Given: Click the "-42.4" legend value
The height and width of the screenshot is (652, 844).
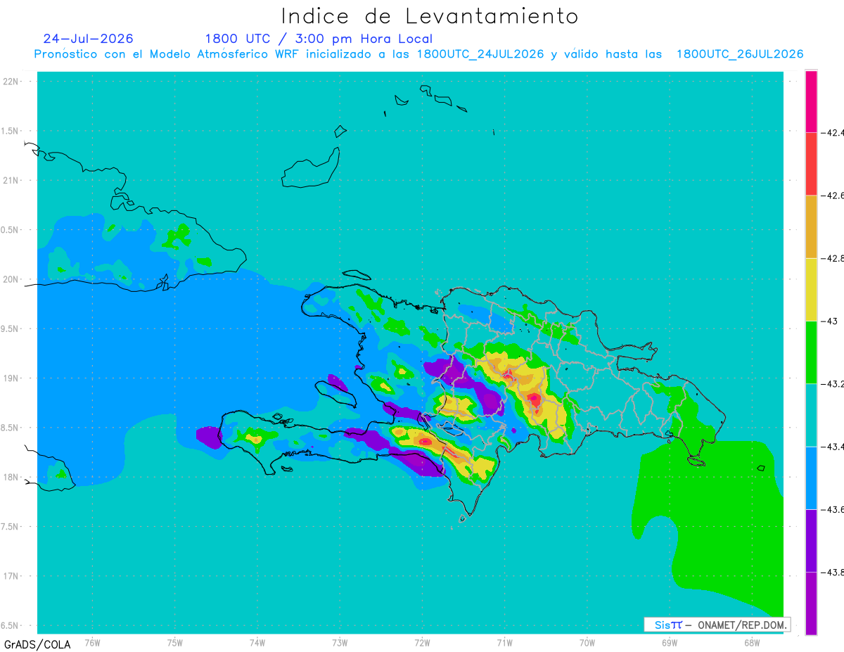Looking at the screenshot, I should coord(832,132).
